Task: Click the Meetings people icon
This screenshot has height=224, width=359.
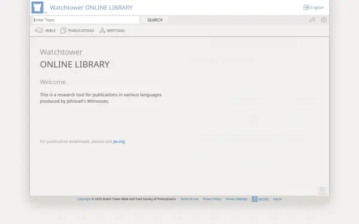Action: [102, 30]
